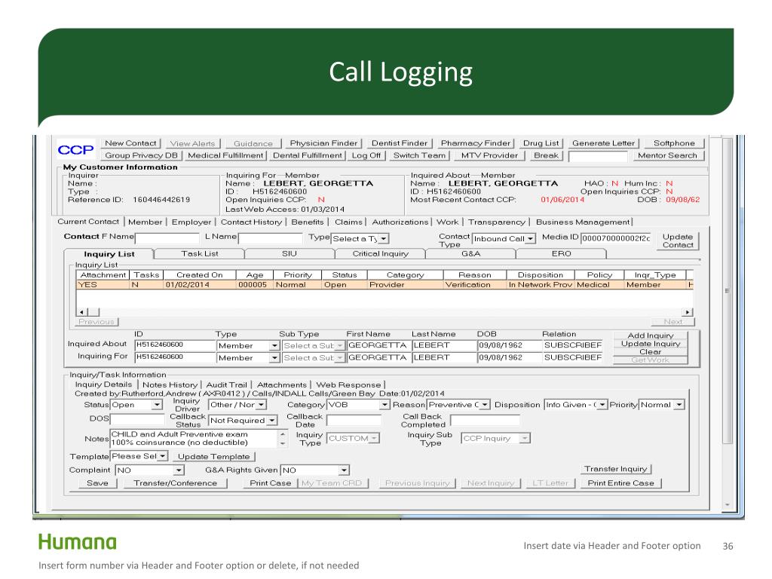This screenshot has height=579, width=772.
Task: Open the Claims tab
Action: tap(348, 222)
